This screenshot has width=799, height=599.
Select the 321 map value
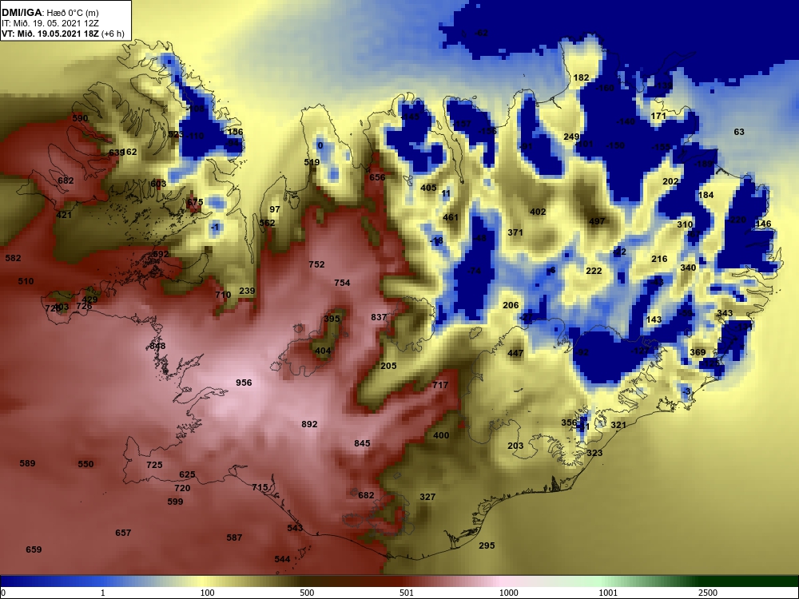point(618,425)
